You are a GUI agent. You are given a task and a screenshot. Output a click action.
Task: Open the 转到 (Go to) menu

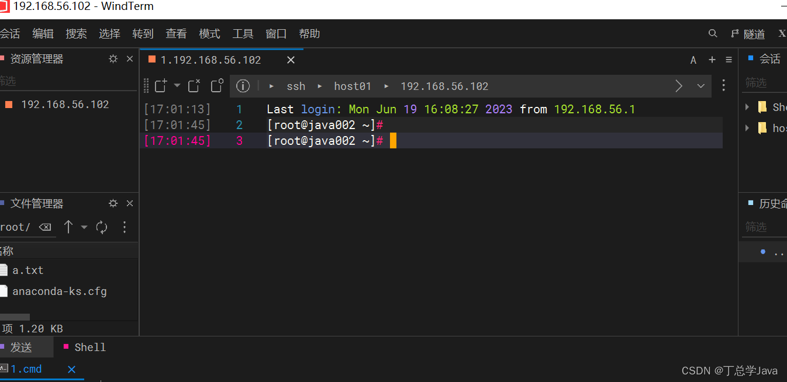pyautogui.click(x=143, y=34)
